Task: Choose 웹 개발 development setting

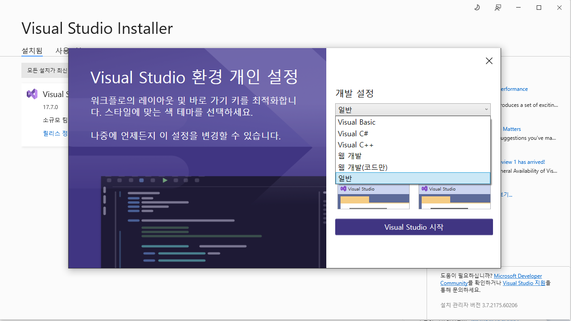Action: [x=413, y=156]
